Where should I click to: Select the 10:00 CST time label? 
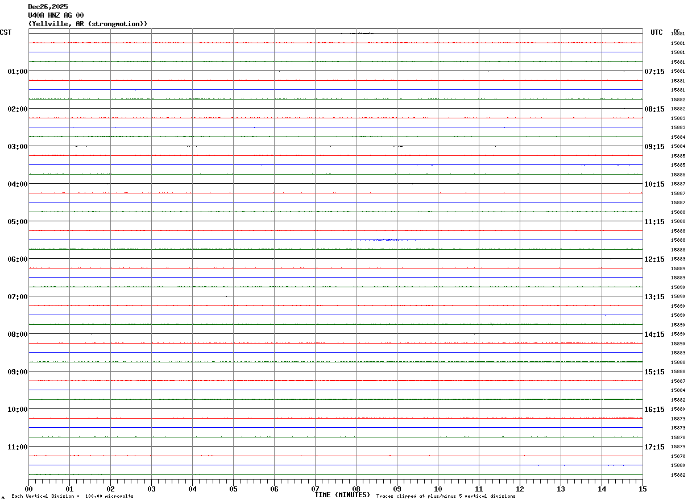[x=18, y=410]
